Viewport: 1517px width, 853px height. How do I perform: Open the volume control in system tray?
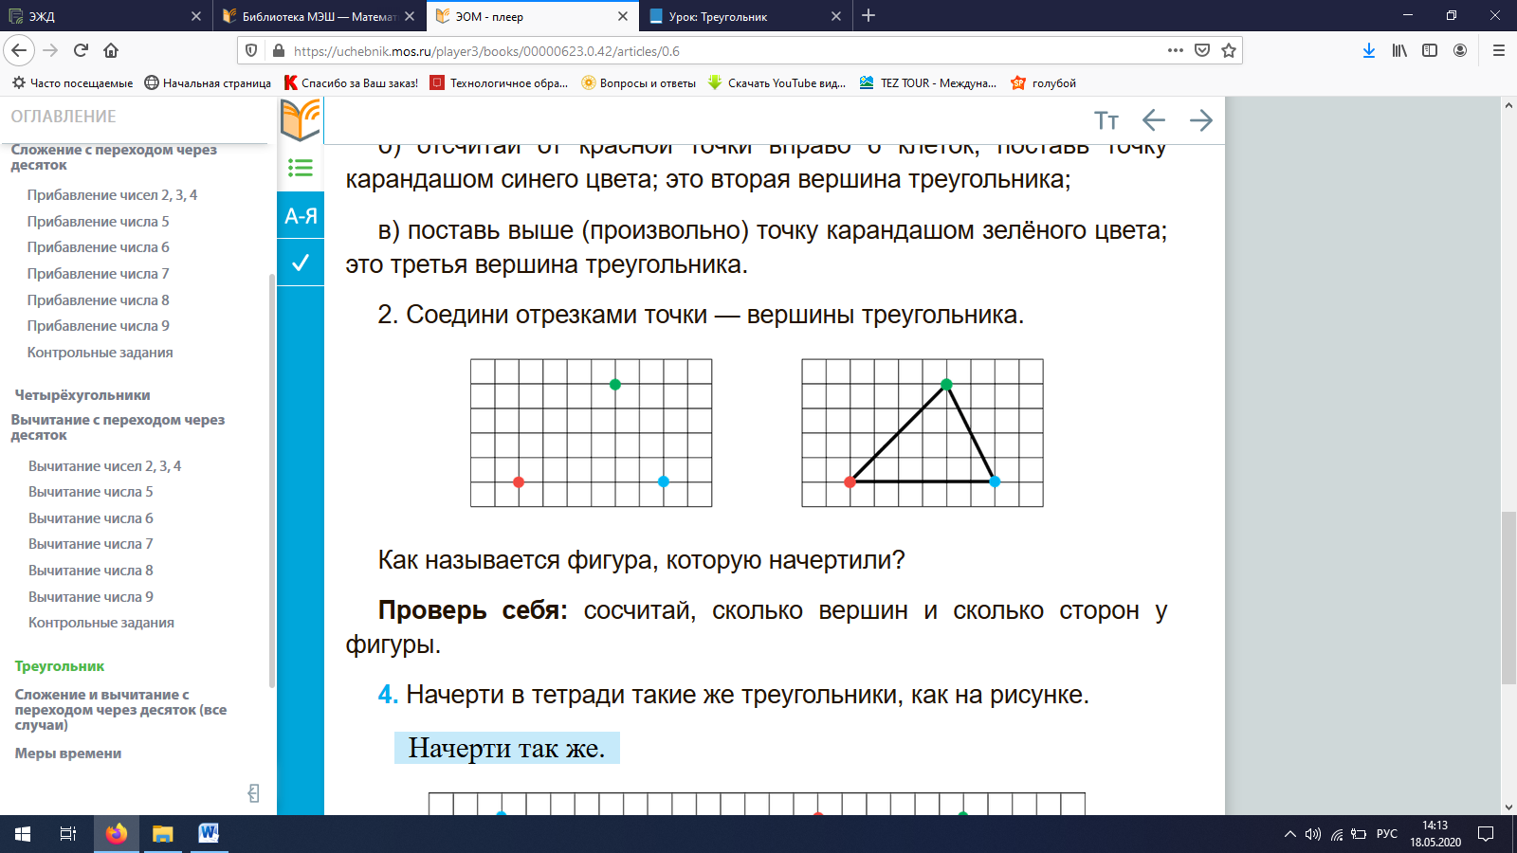coord(1313,834)
